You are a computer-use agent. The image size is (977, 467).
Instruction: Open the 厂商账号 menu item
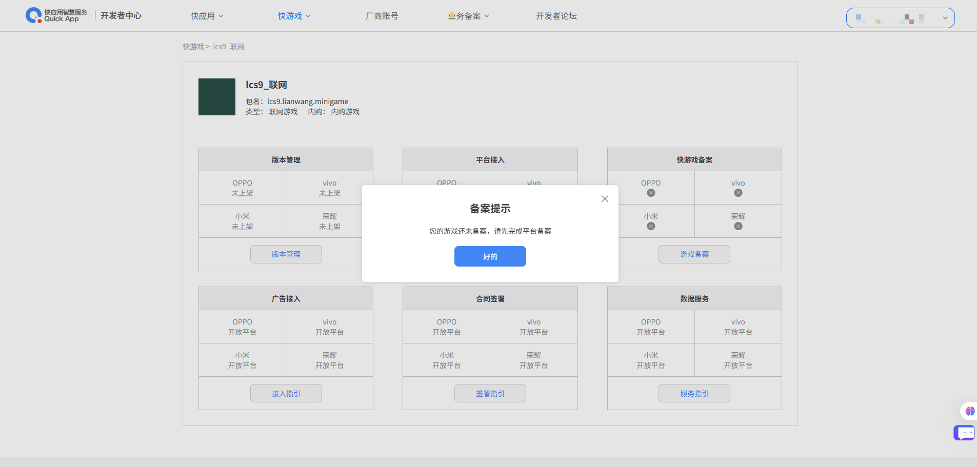point(382,16)
